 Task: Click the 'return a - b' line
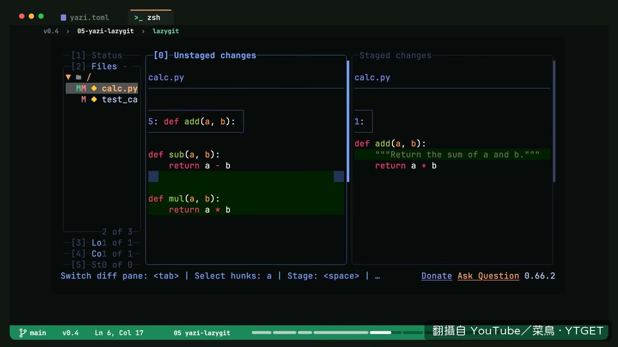pyautogui.click(x=199, y=166)
